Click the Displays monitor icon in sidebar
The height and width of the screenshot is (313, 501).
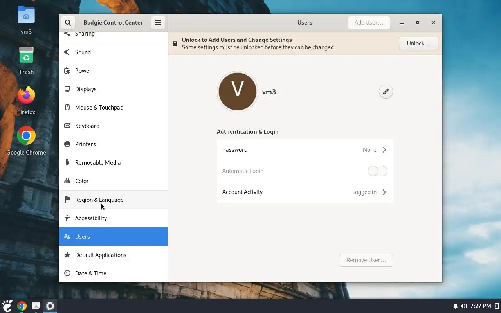67,89
